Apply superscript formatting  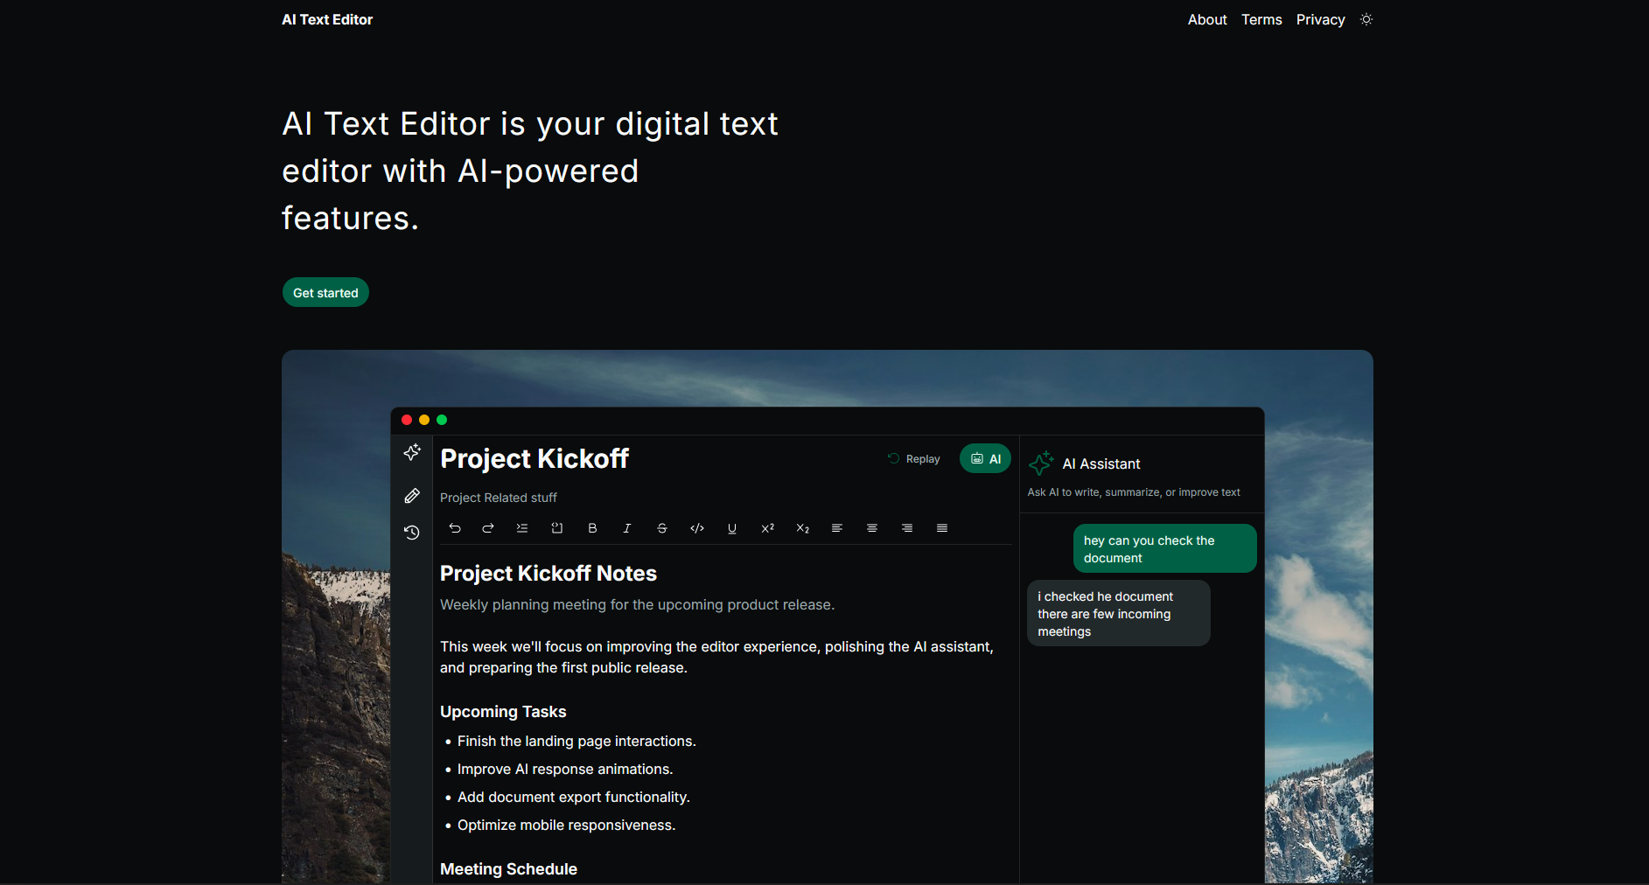pyautogui.click(x=767, y=528)
